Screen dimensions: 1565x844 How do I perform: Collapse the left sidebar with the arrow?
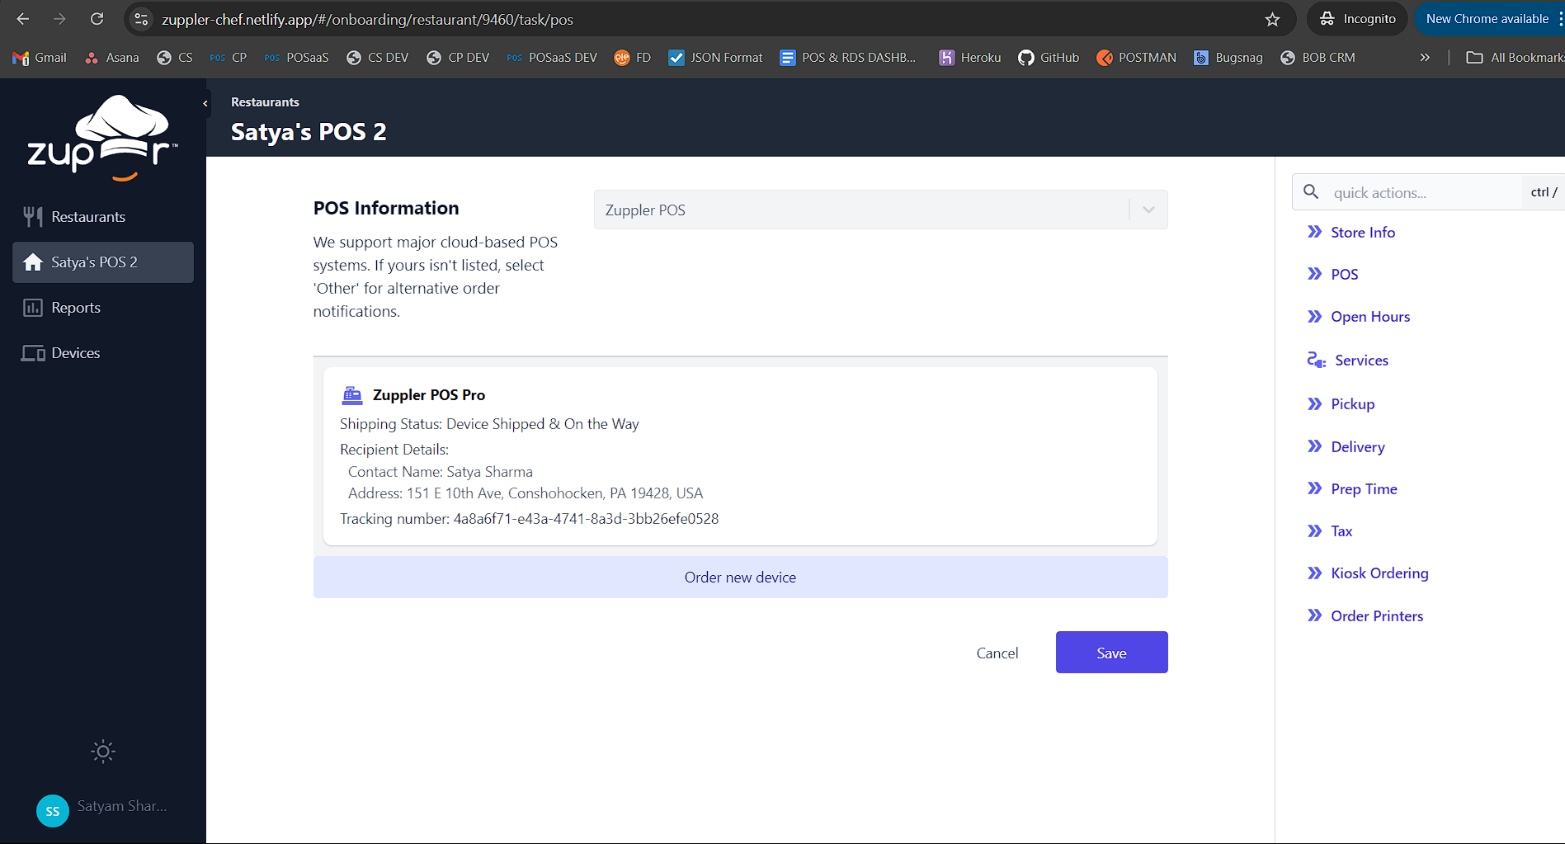click(205, 103)
